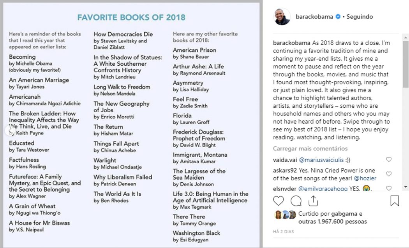Open the barackobama username in header
The image size is (409, 248).
314,17
